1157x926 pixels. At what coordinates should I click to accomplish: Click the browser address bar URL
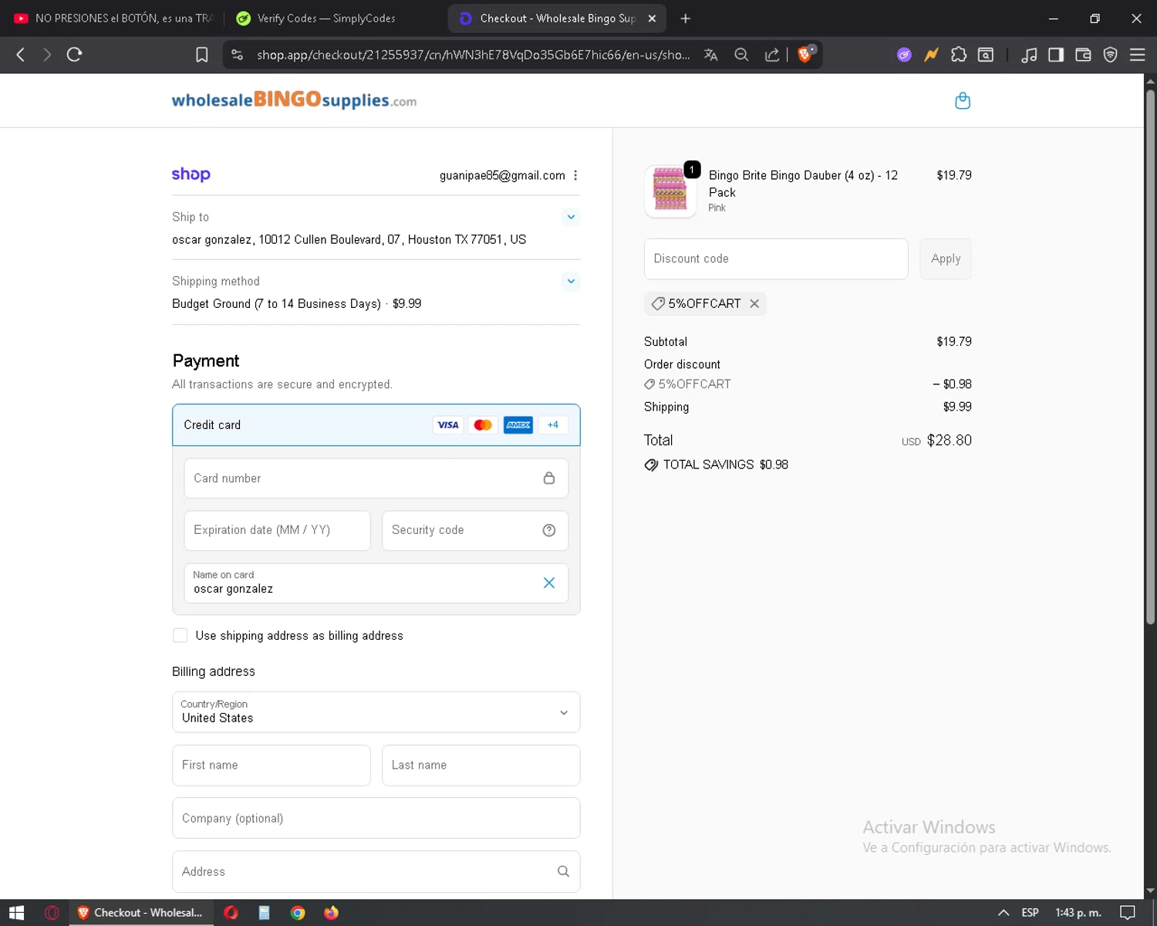pyautogui.click(x=473, y=55)
